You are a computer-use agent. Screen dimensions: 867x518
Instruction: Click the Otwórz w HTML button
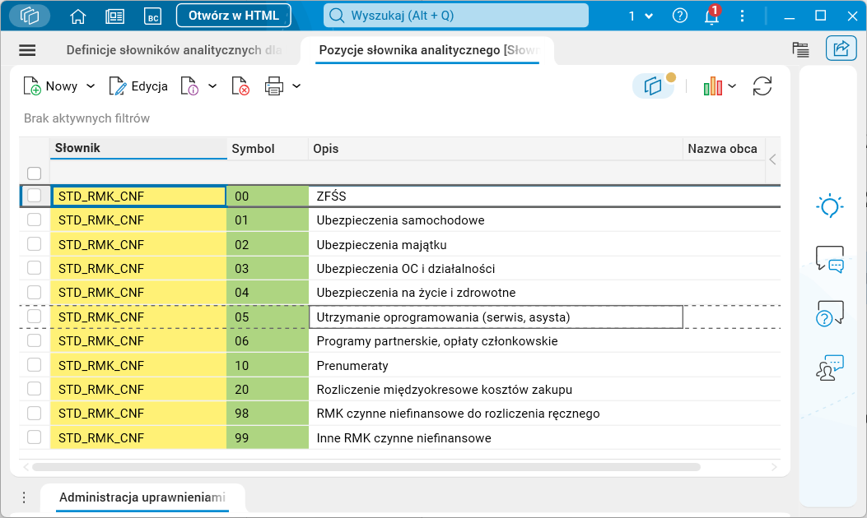232,14
